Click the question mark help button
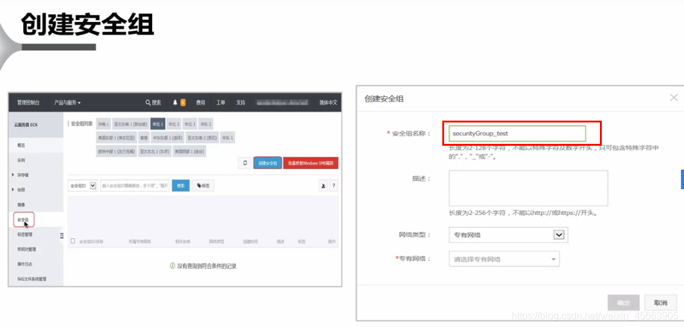 (x=334, y=186)
